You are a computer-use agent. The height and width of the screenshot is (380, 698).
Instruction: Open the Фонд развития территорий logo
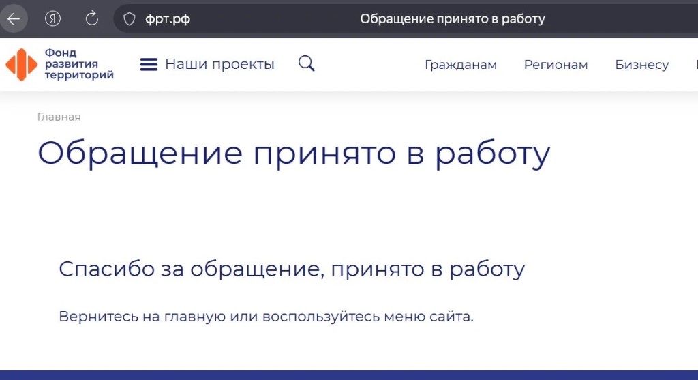(60, 64)
